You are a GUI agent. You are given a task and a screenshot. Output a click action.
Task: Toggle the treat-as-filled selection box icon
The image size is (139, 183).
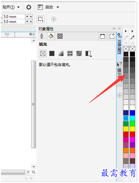click(x=41, y=19)
